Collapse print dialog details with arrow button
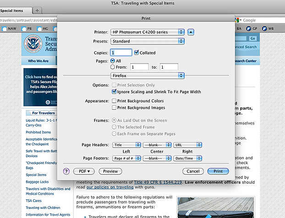285x218 pixels. pyautogui.click(x=191, y=32)
